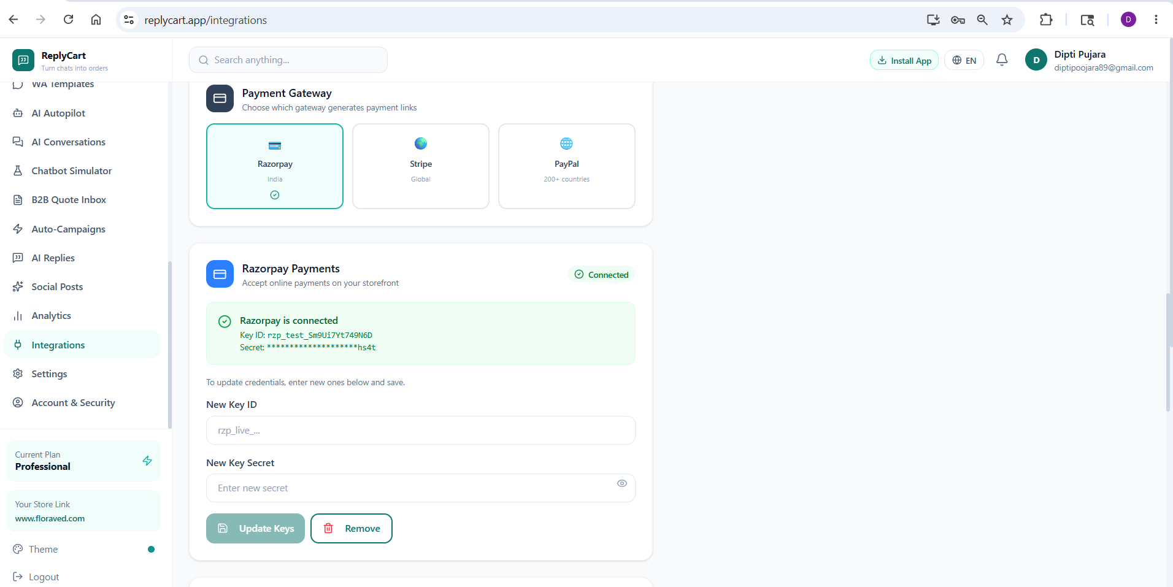Click the browser address bar URL
The height and width of the screenshot is (587, 1173).
point(206,20)
